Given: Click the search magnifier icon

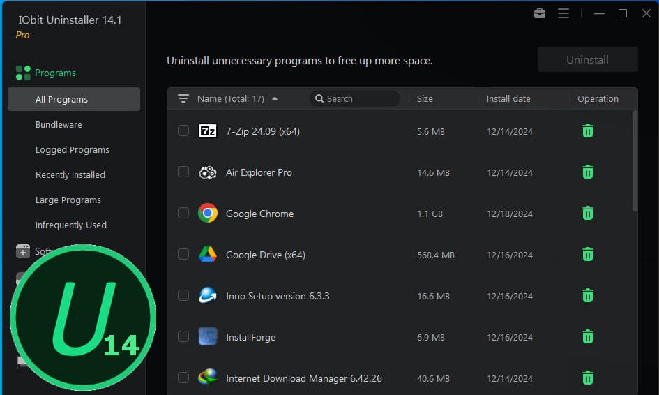Looking at the screenshot, I should tap(319, 98).
